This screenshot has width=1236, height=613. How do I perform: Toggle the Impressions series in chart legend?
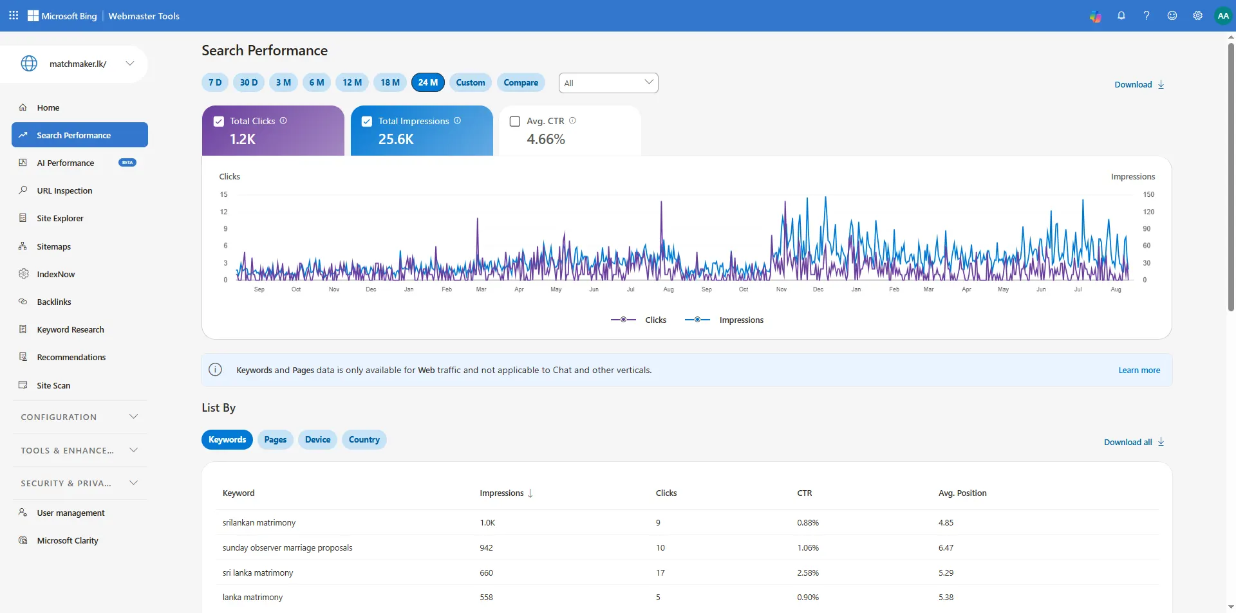click(724, 320)
